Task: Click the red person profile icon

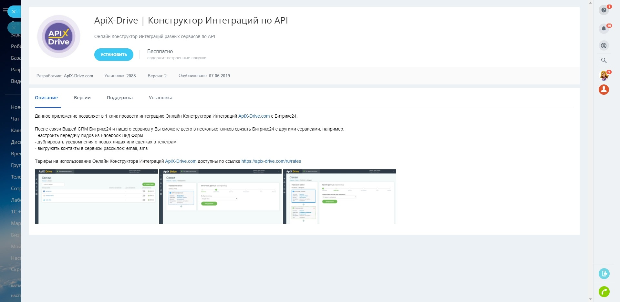Action: click(604, 90)
